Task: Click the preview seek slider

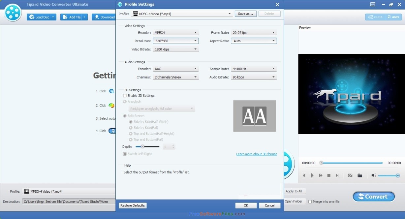Action: [352, 163]
